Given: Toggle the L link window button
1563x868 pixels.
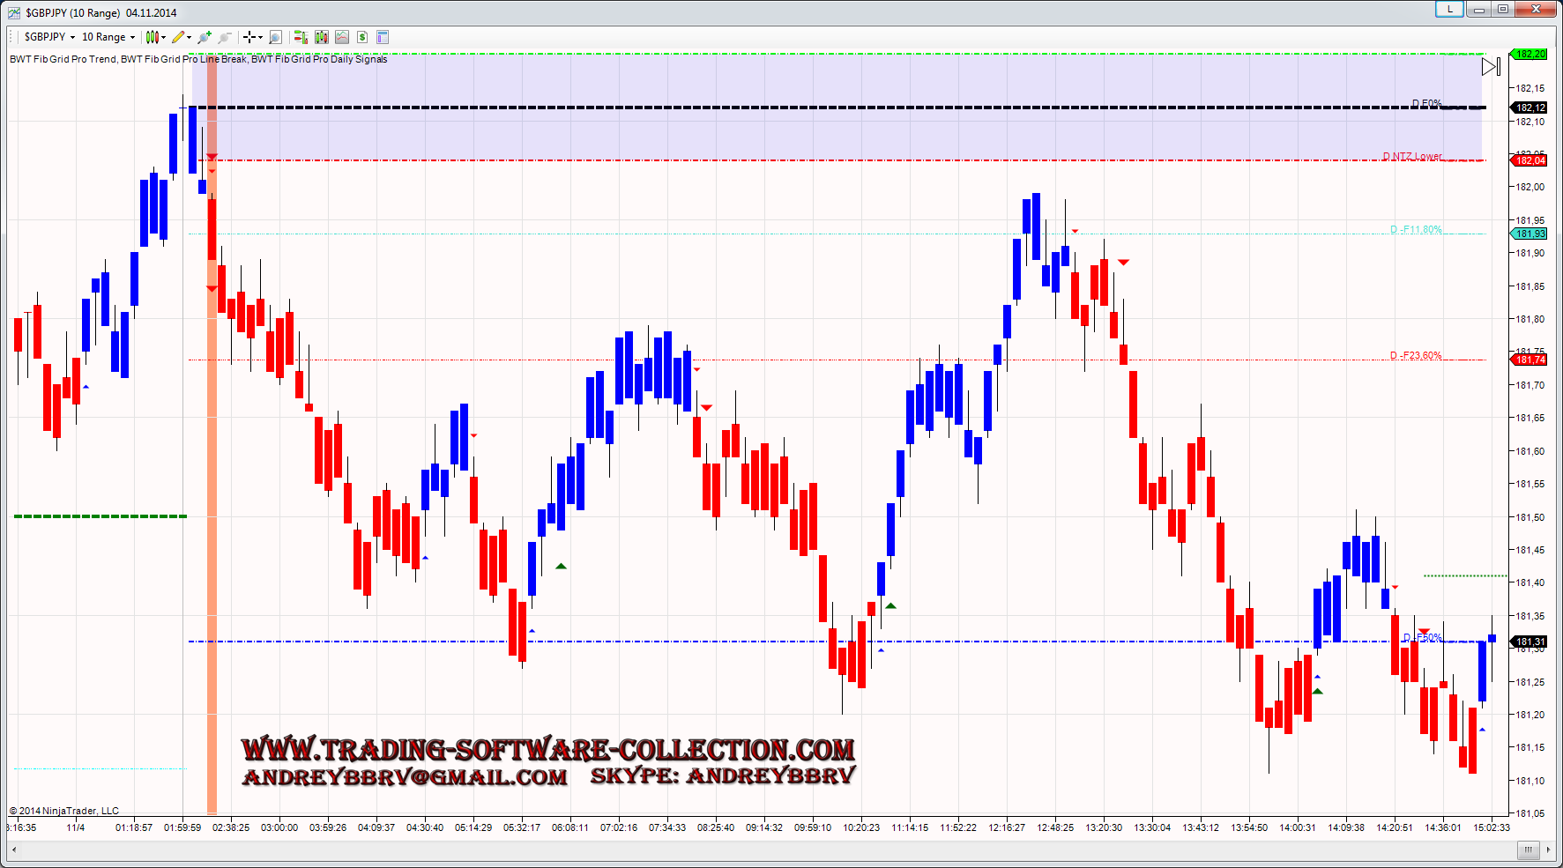Looking at the screenshot, I should [1449, 10].
